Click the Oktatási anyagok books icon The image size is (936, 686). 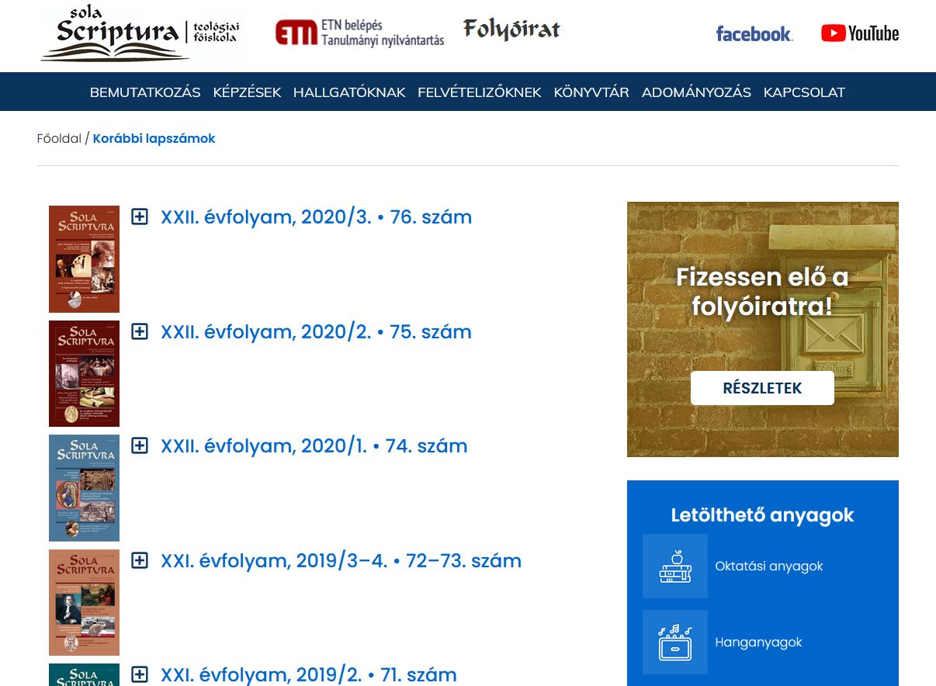(x=675, y=566)
